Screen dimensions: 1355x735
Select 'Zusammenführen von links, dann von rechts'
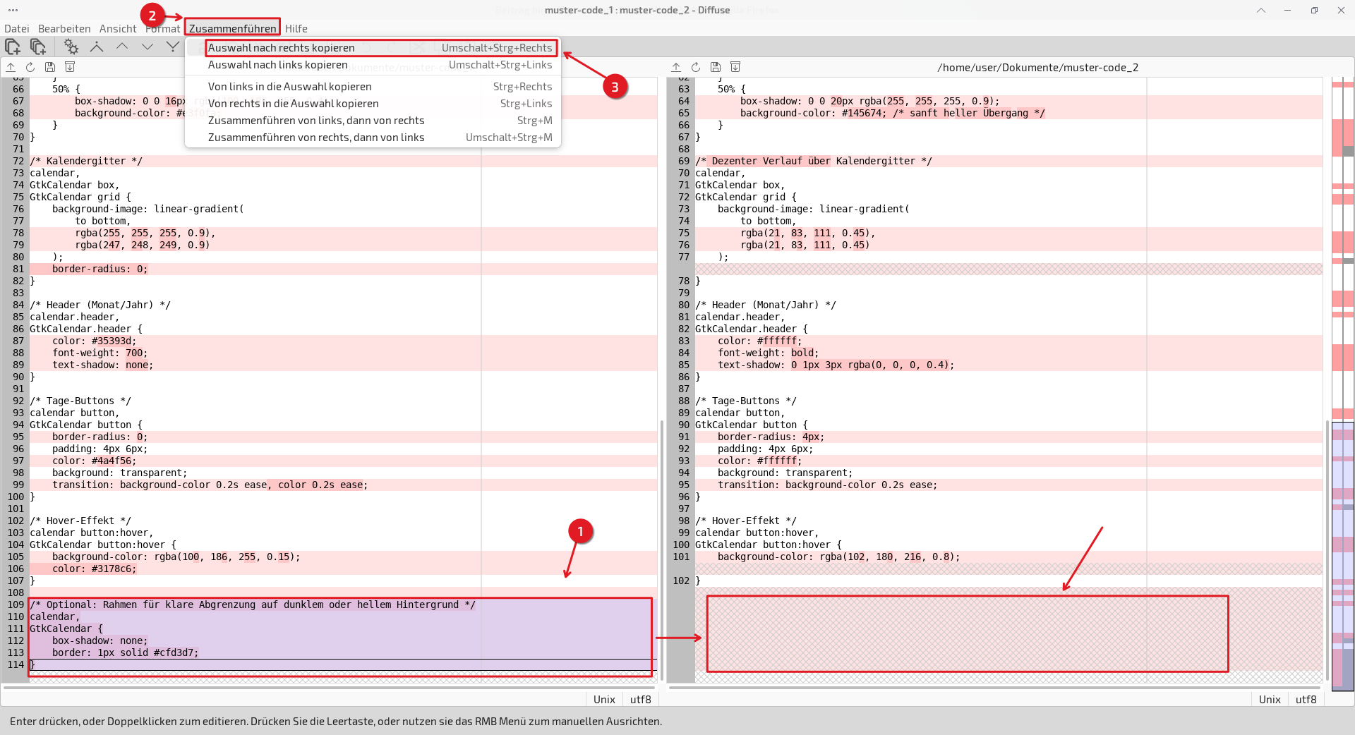[x=316, y=121]
